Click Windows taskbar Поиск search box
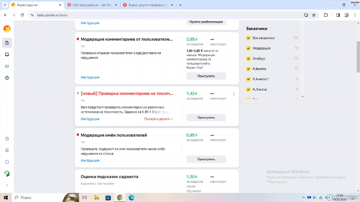The image size is (360, 202). tap(37, 198)
